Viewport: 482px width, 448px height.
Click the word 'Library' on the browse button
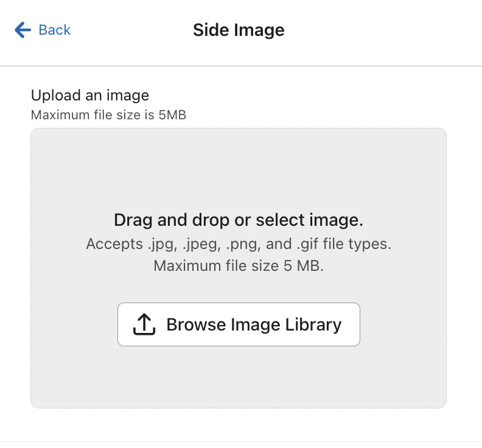coord(312,324)
